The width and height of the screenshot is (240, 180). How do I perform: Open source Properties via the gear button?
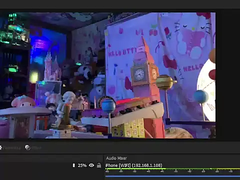point(10,147)
